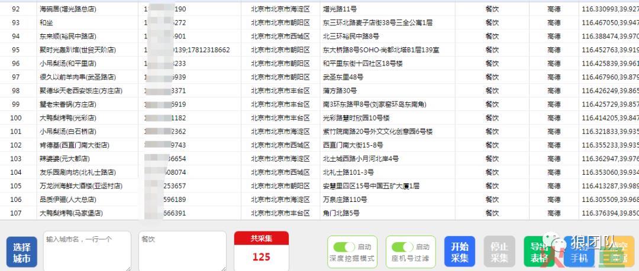
Task: Click the address 东大桥路8号SOHO·尚都北塔B1层139室
Action: click(381, 50)
